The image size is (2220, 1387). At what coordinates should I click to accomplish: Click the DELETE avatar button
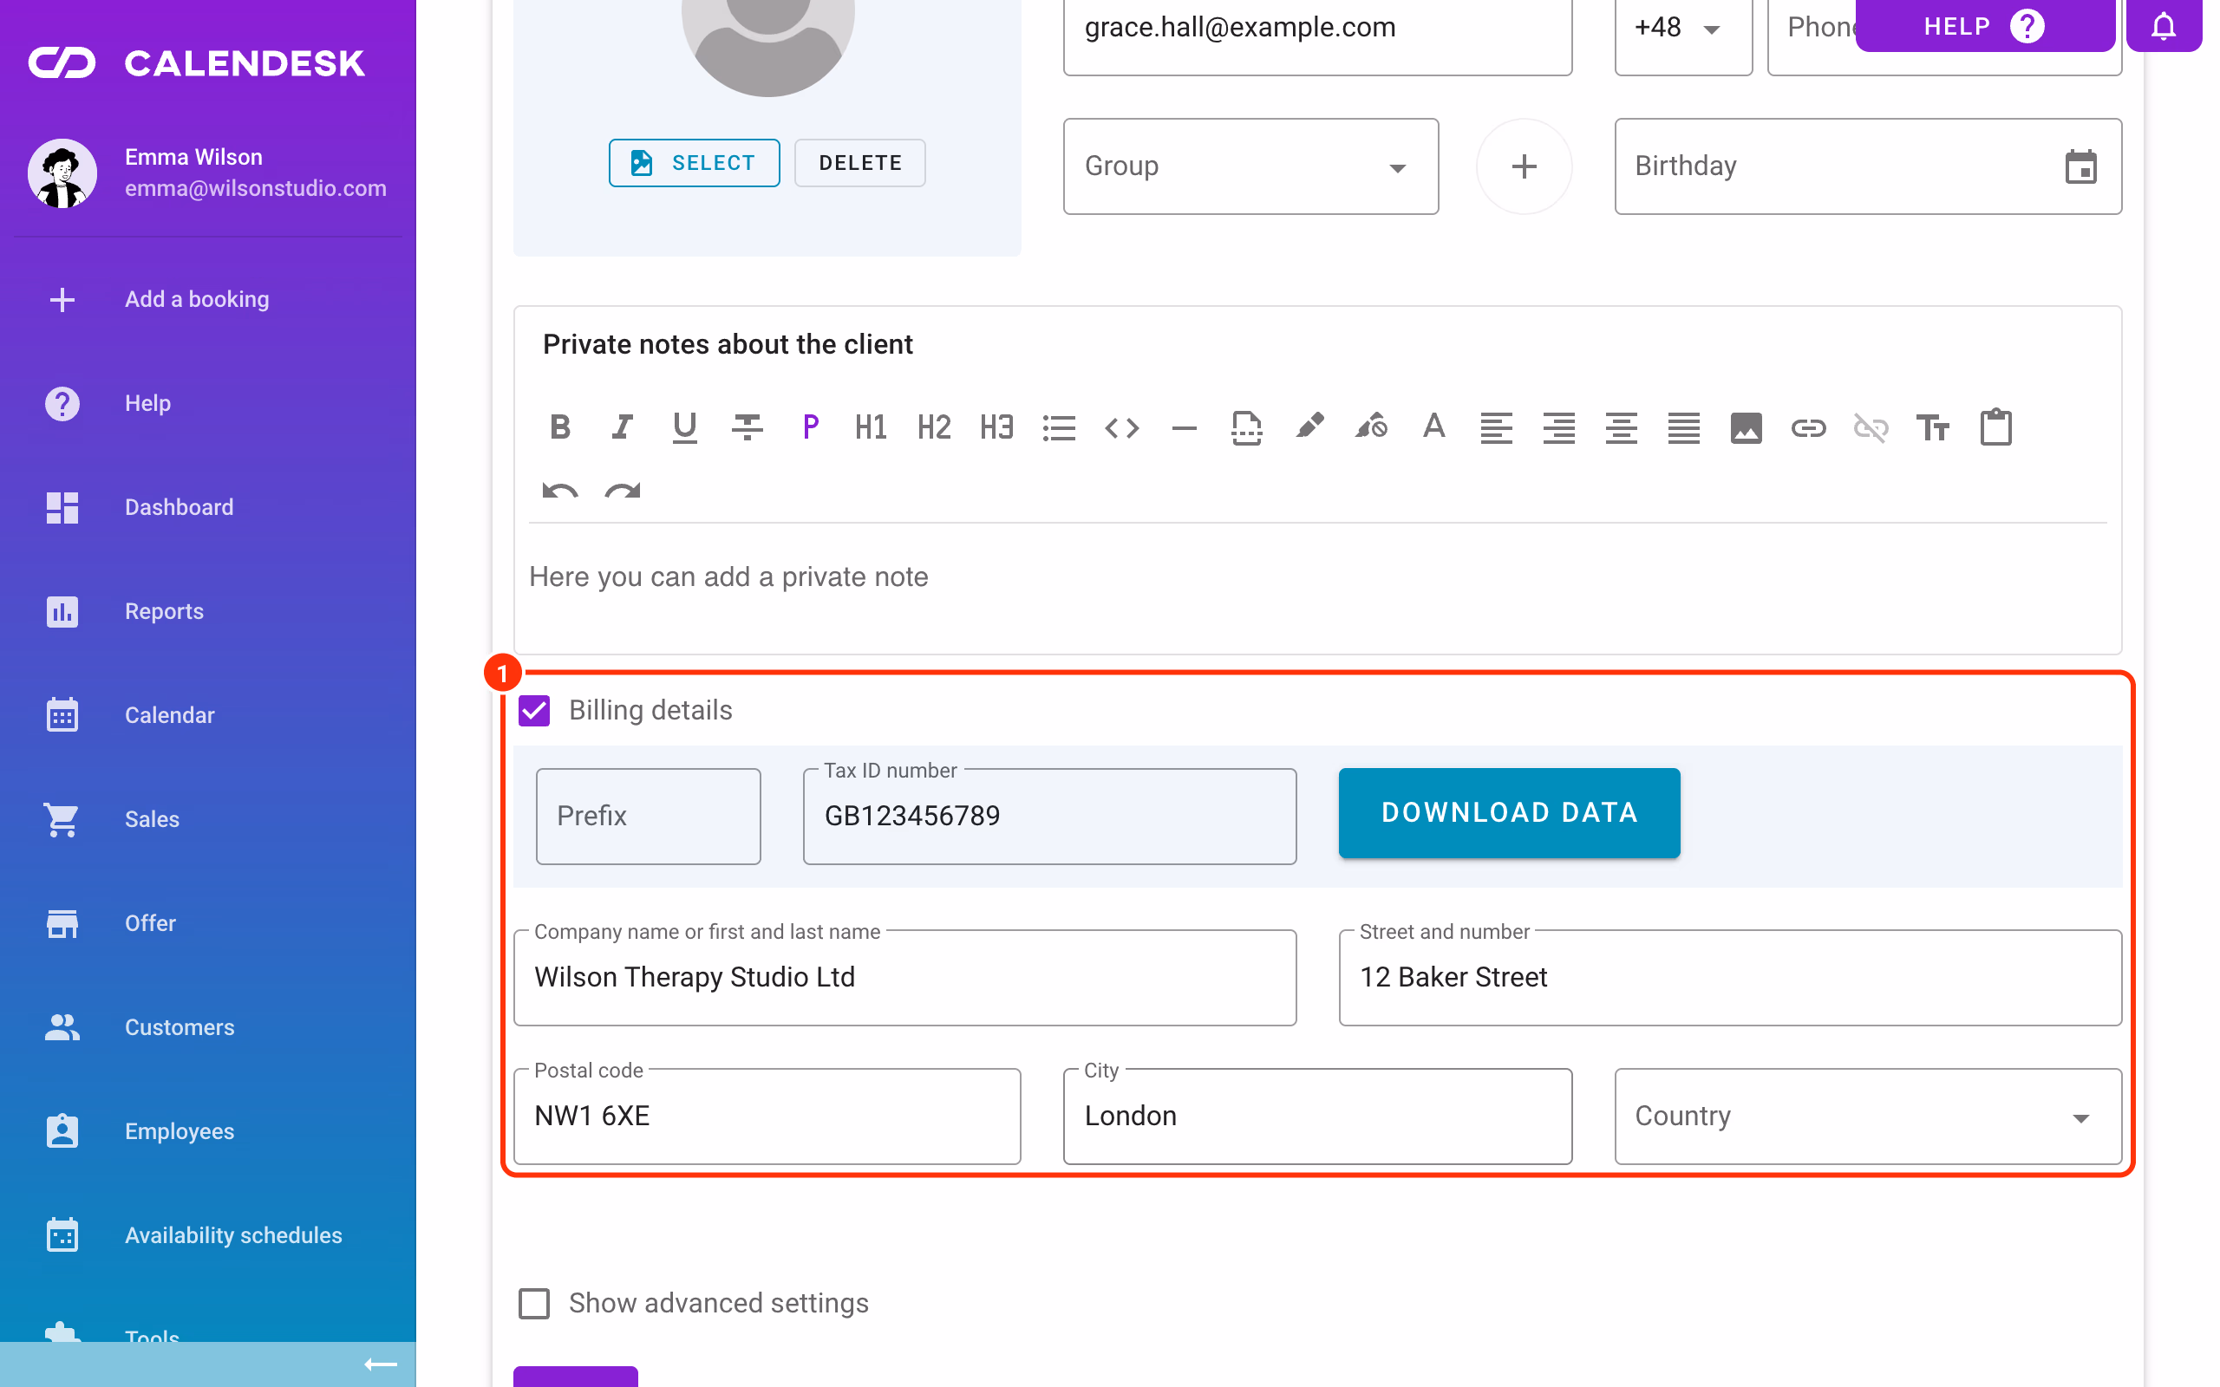pos(859,163)
